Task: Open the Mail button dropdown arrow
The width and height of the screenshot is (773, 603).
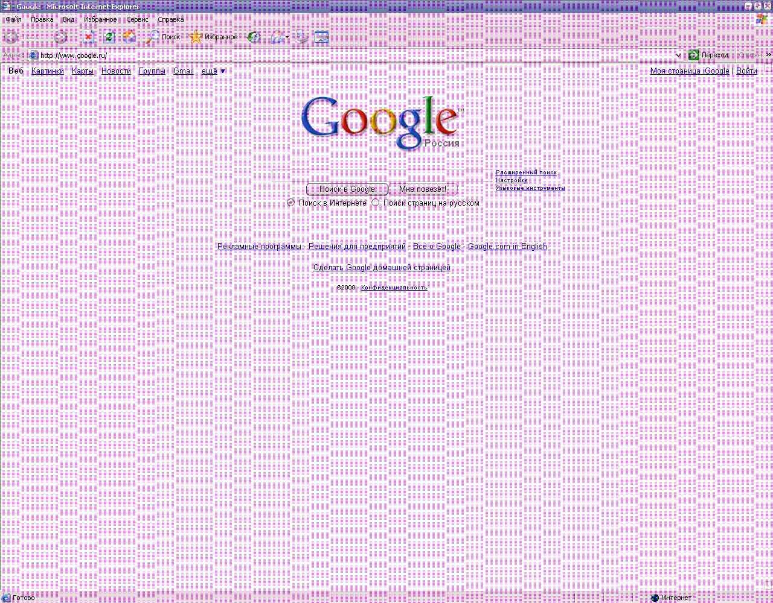Action: pyautogui.click(x=287, y=37)
